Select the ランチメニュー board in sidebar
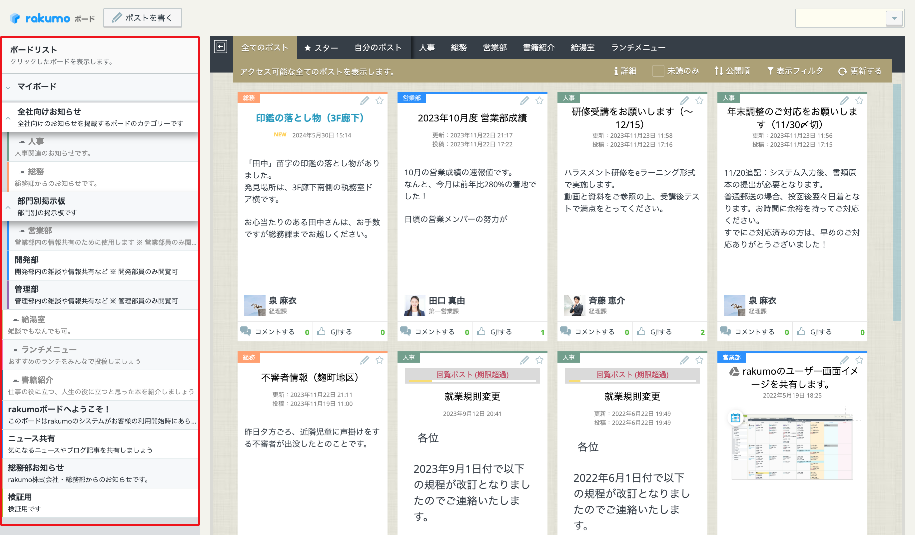Image resolution: width=915 pixels, height=535 pixels. click(101, 355)
